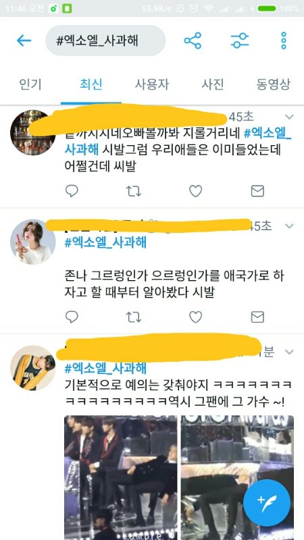Tap the back arrow icon

24,41
